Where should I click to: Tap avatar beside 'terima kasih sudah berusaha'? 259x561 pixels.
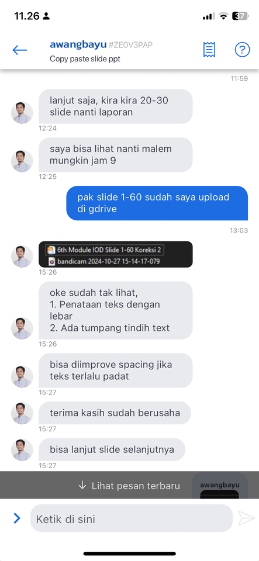[22, 413]
